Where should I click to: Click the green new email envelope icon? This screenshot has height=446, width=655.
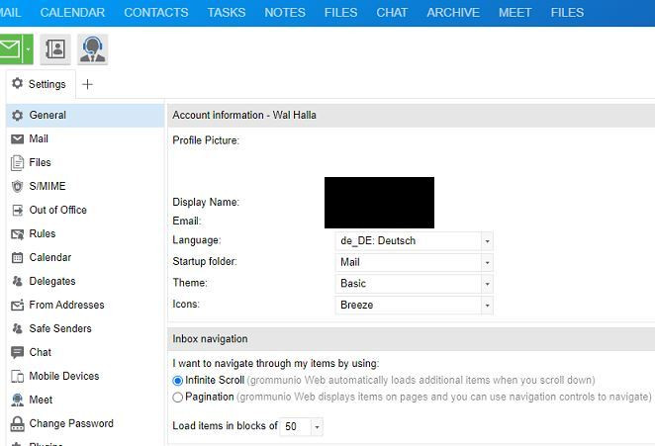tap(10, 48)
